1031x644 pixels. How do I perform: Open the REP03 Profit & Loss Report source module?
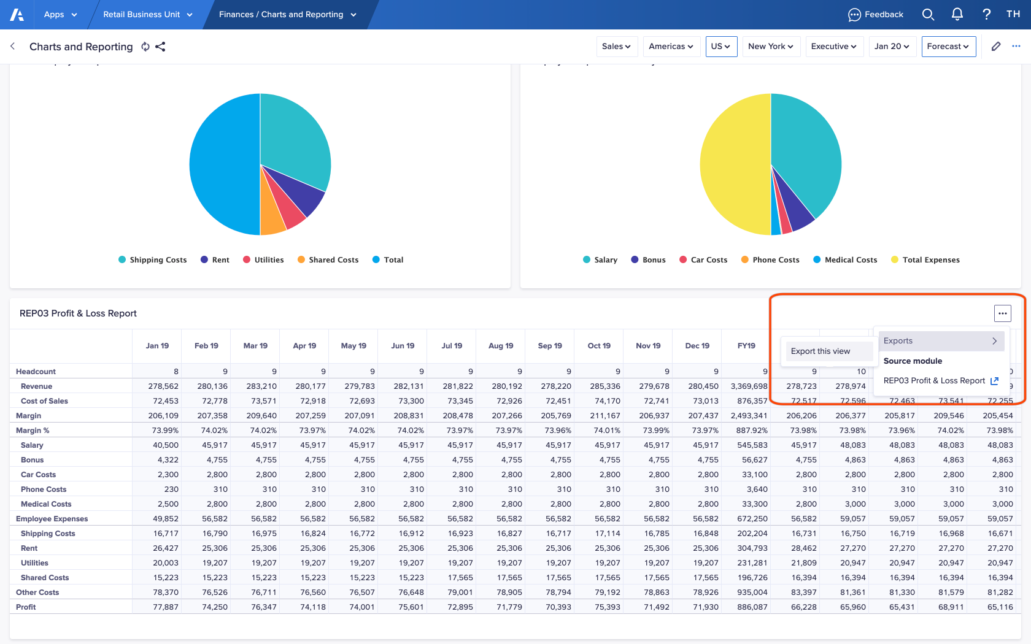(934, 380)
